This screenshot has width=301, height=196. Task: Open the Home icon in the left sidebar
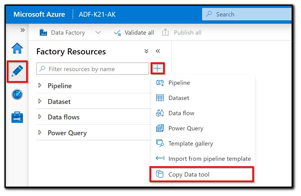[x=17, y=49]
